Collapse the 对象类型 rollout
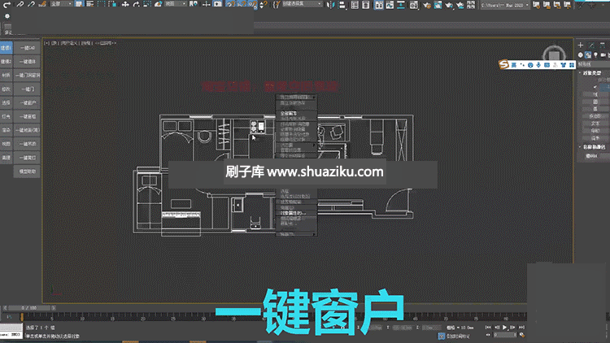 pyautogui.click(x=590, y=72)
